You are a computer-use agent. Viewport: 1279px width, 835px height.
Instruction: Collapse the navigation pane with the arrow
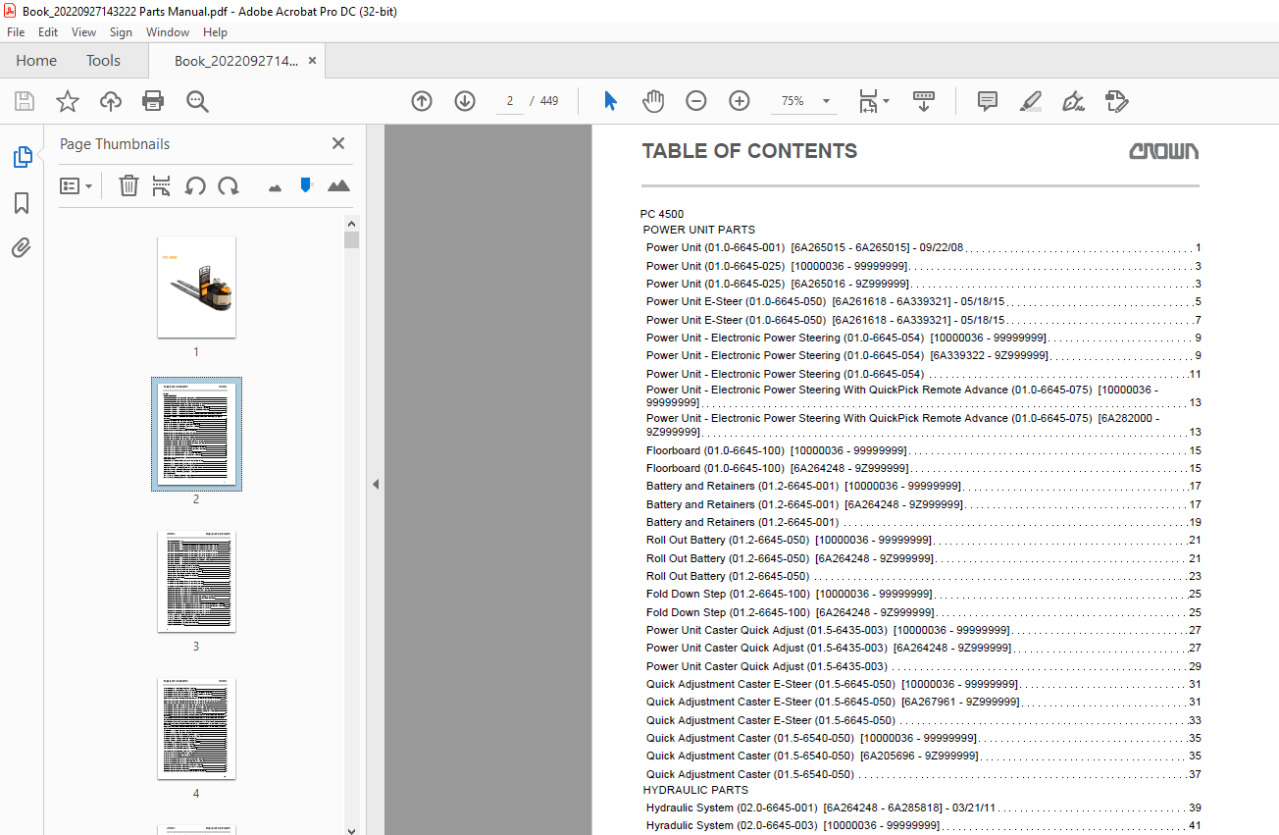pyautogui.click(x=375, y=484)
